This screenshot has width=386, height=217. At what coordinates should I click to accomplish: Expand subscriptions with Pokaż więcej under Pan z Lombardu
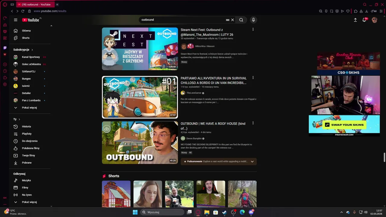click(29, 108)
